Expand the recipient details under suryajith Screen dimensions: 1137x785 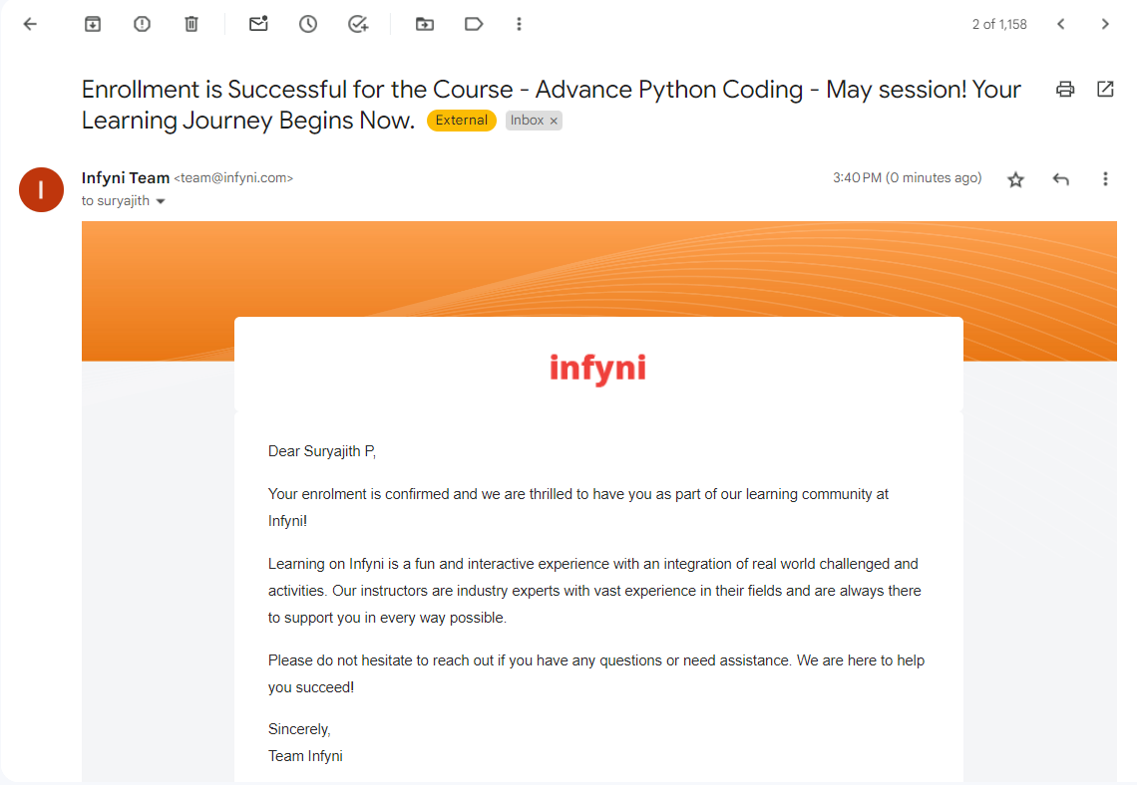click(162, 200)
